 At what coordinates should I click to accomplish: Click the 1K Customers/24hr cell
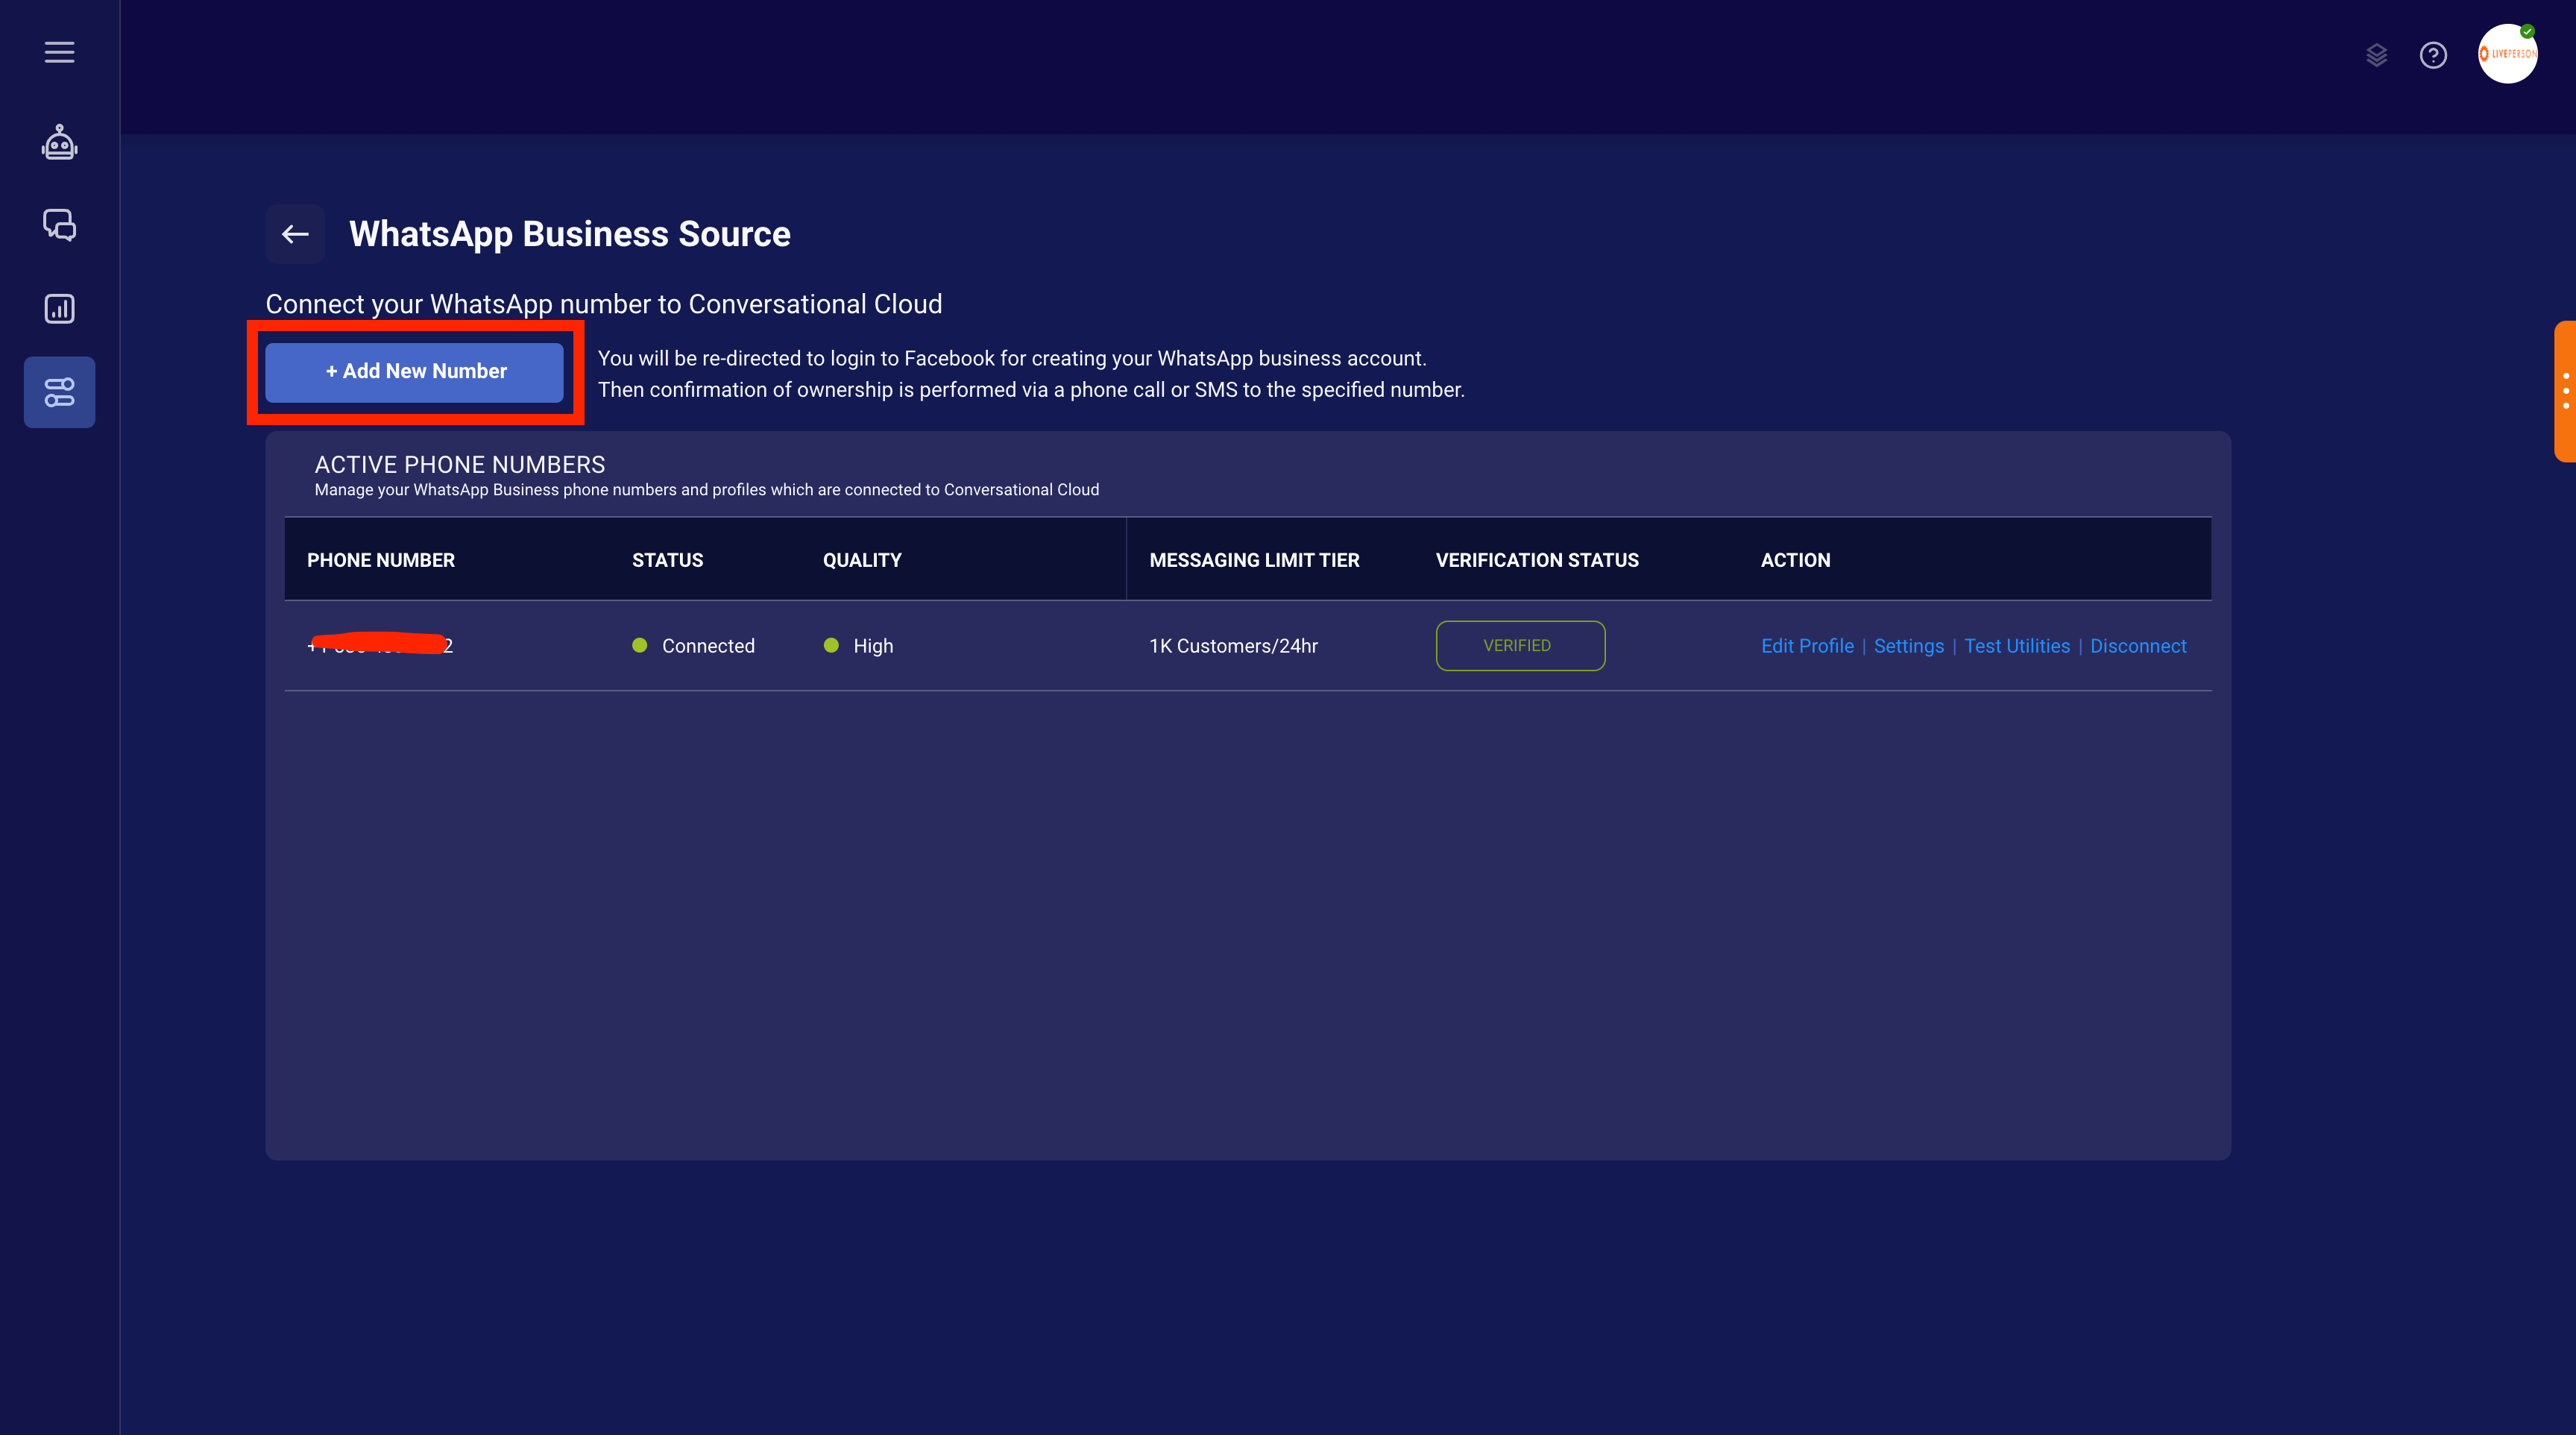click(x=1233, y=646)
